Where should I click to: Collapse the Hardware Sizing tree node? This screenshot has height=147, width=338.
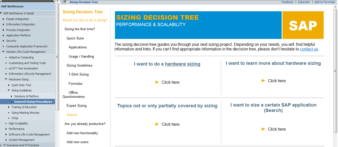pos(6,79)
